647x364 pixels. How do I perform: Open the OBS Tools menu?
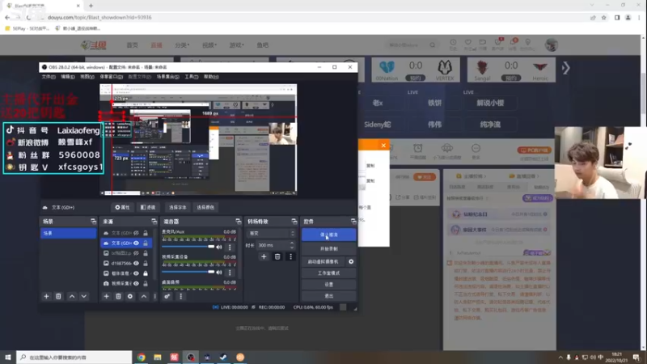point(192,77)
